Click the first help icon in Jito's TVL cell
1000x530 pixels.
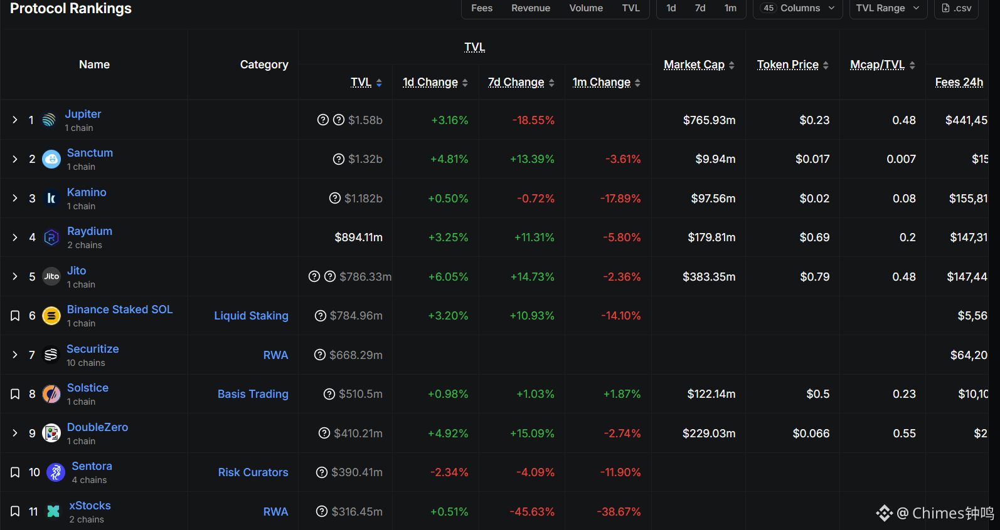[314, 276]
